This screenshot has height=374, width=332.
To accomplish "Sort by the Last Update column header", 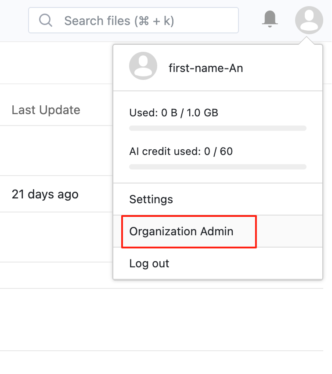I will click(x=46, y=110).
